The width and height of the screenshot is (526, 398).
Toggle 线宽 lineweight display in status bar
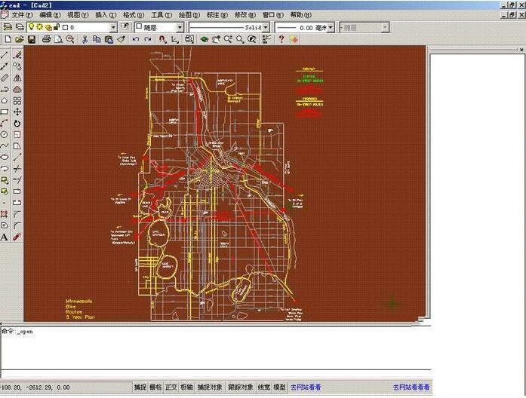pos(264,387)
